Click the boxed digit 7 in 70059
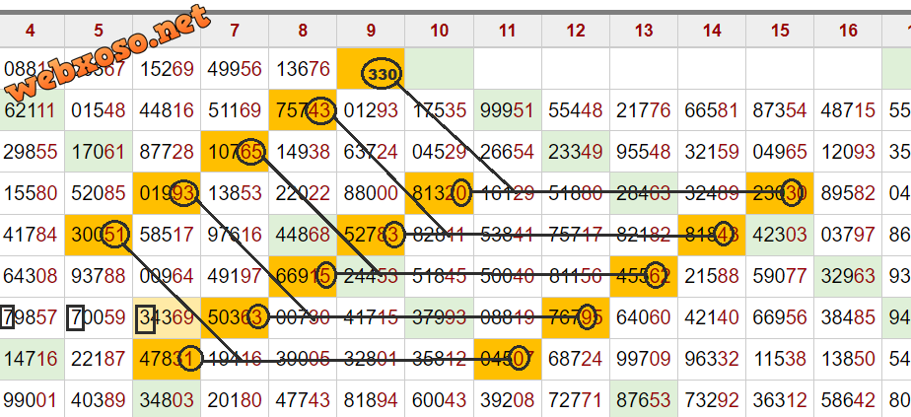Screen dimensions: 911x417 pos(77,318)
